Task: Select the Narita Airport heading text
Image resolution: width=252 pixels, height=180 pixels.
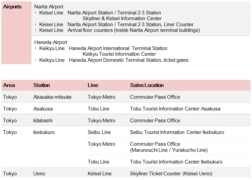Action: 49,7
